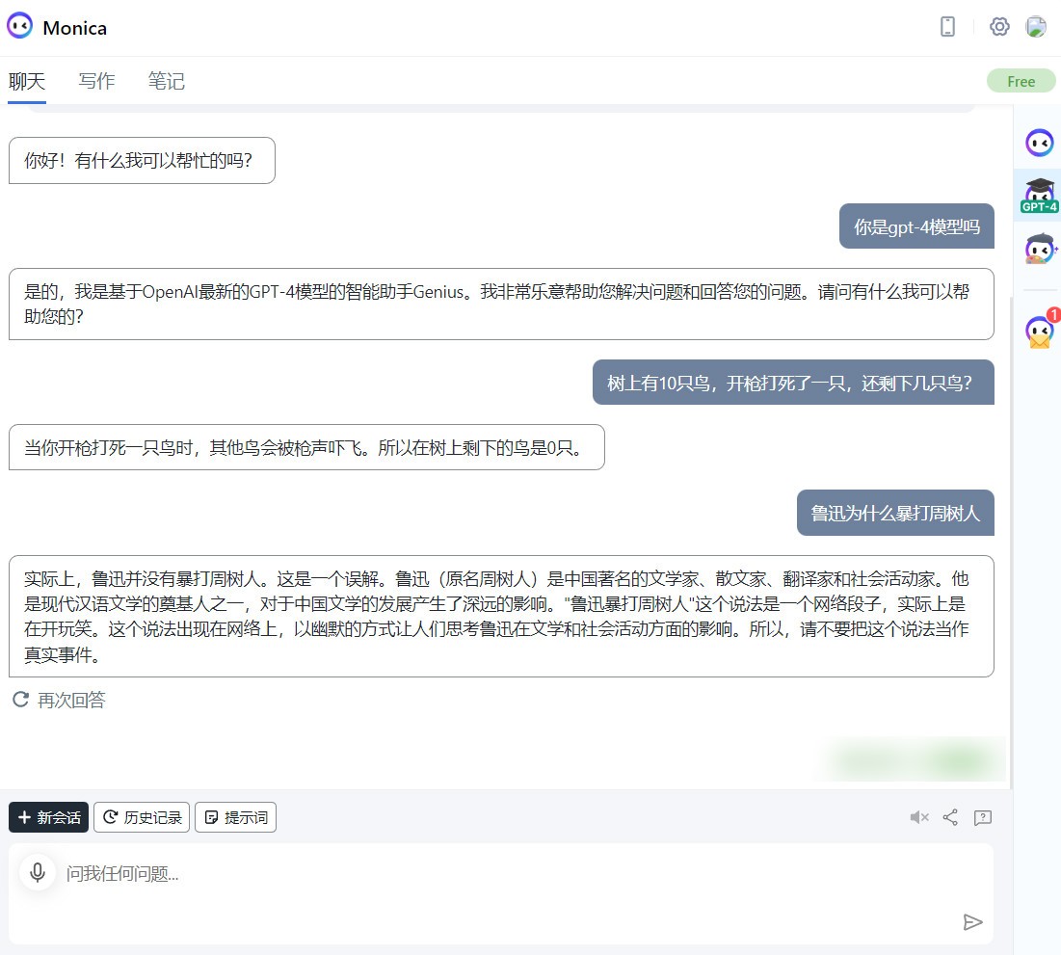Select the default Monica bot in sidebar
Viewport: 1061px width, 955px height.
coord(1040,143)
